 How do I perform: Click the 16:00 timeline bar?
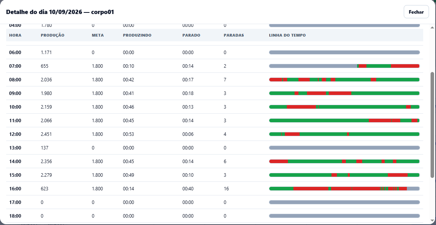pos(344,189)
